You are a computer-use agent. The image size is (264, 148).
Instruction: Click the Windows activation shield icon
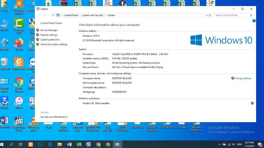[x=252, y=103]
